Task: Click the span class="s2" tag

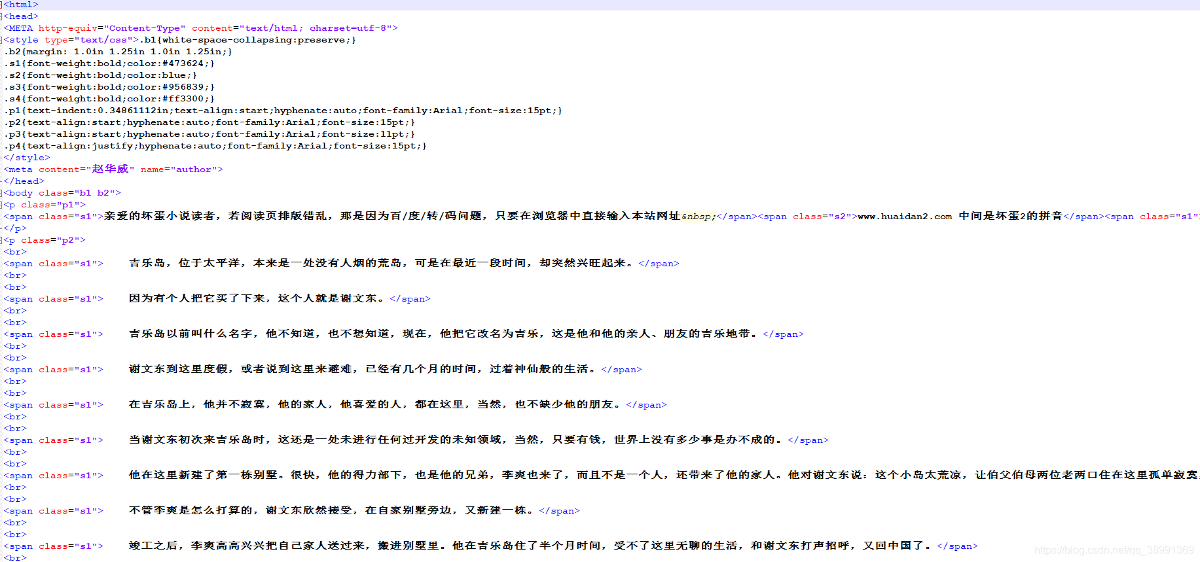Action: point(808,217)
